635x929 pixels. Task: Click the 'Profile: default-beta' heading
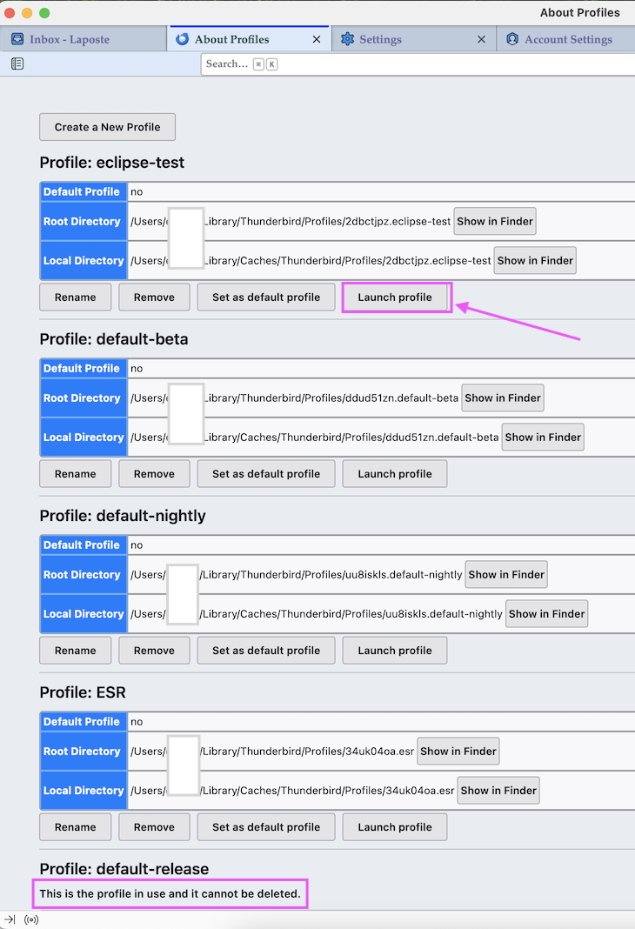(x=114, y=339)
